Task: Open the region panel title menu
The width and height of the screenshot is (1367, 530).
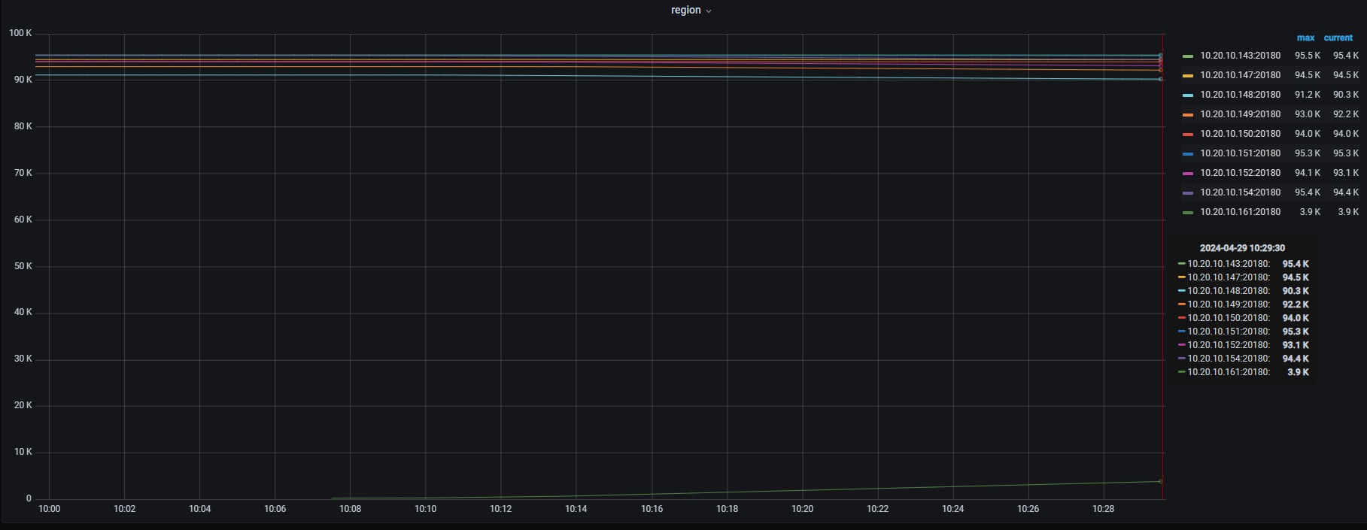Action: tap(685, 11)
